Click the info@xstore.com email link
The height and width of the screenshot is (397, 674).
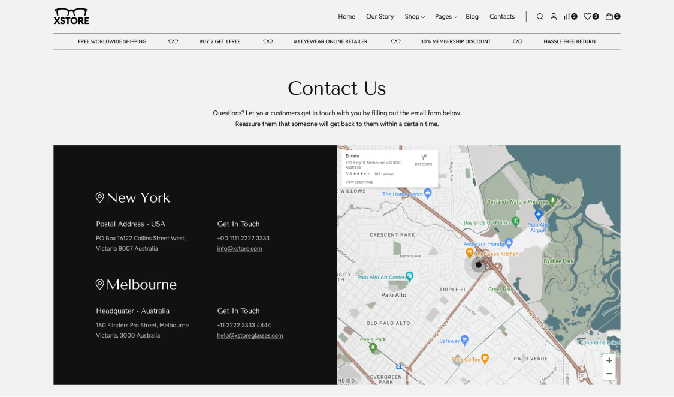(239, 248)
